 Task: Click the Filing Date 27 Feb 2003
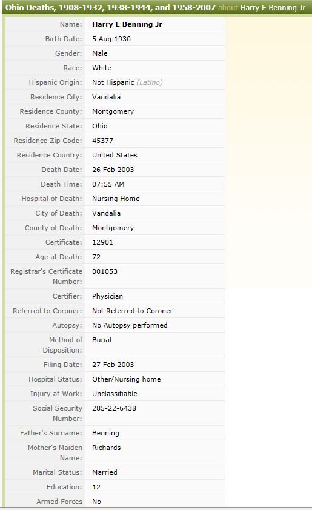pyautogui.click(x=113, y=365)
